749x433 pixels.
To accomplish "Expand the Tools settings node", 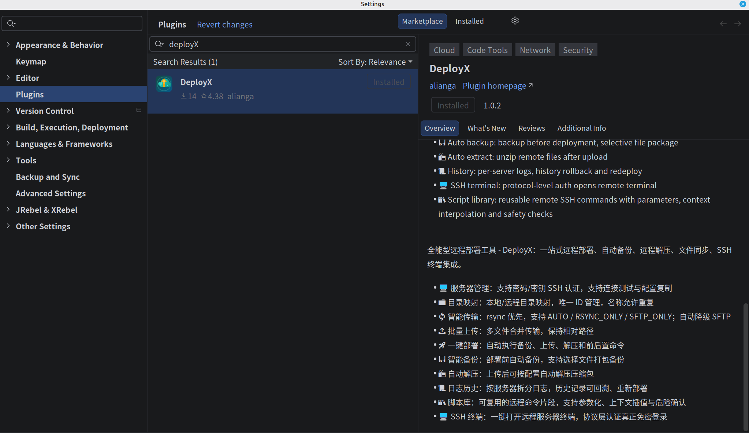I will 8,160.
